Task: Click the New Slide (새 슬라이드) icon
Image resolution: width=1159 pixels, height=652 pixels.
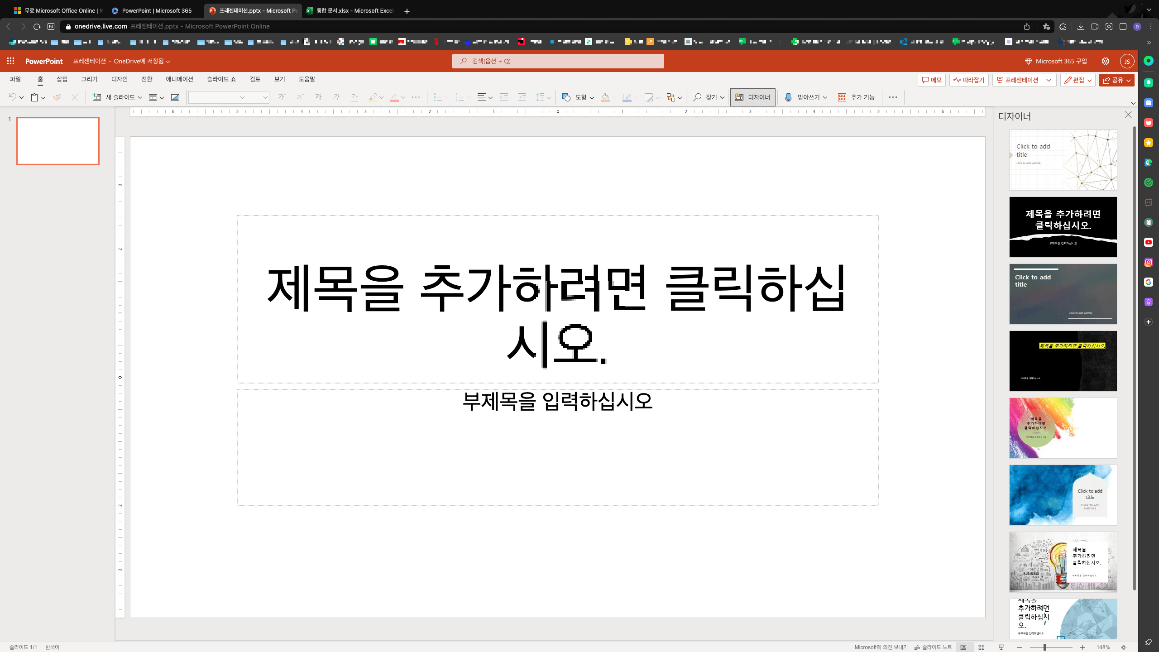Action: (96, 97)
